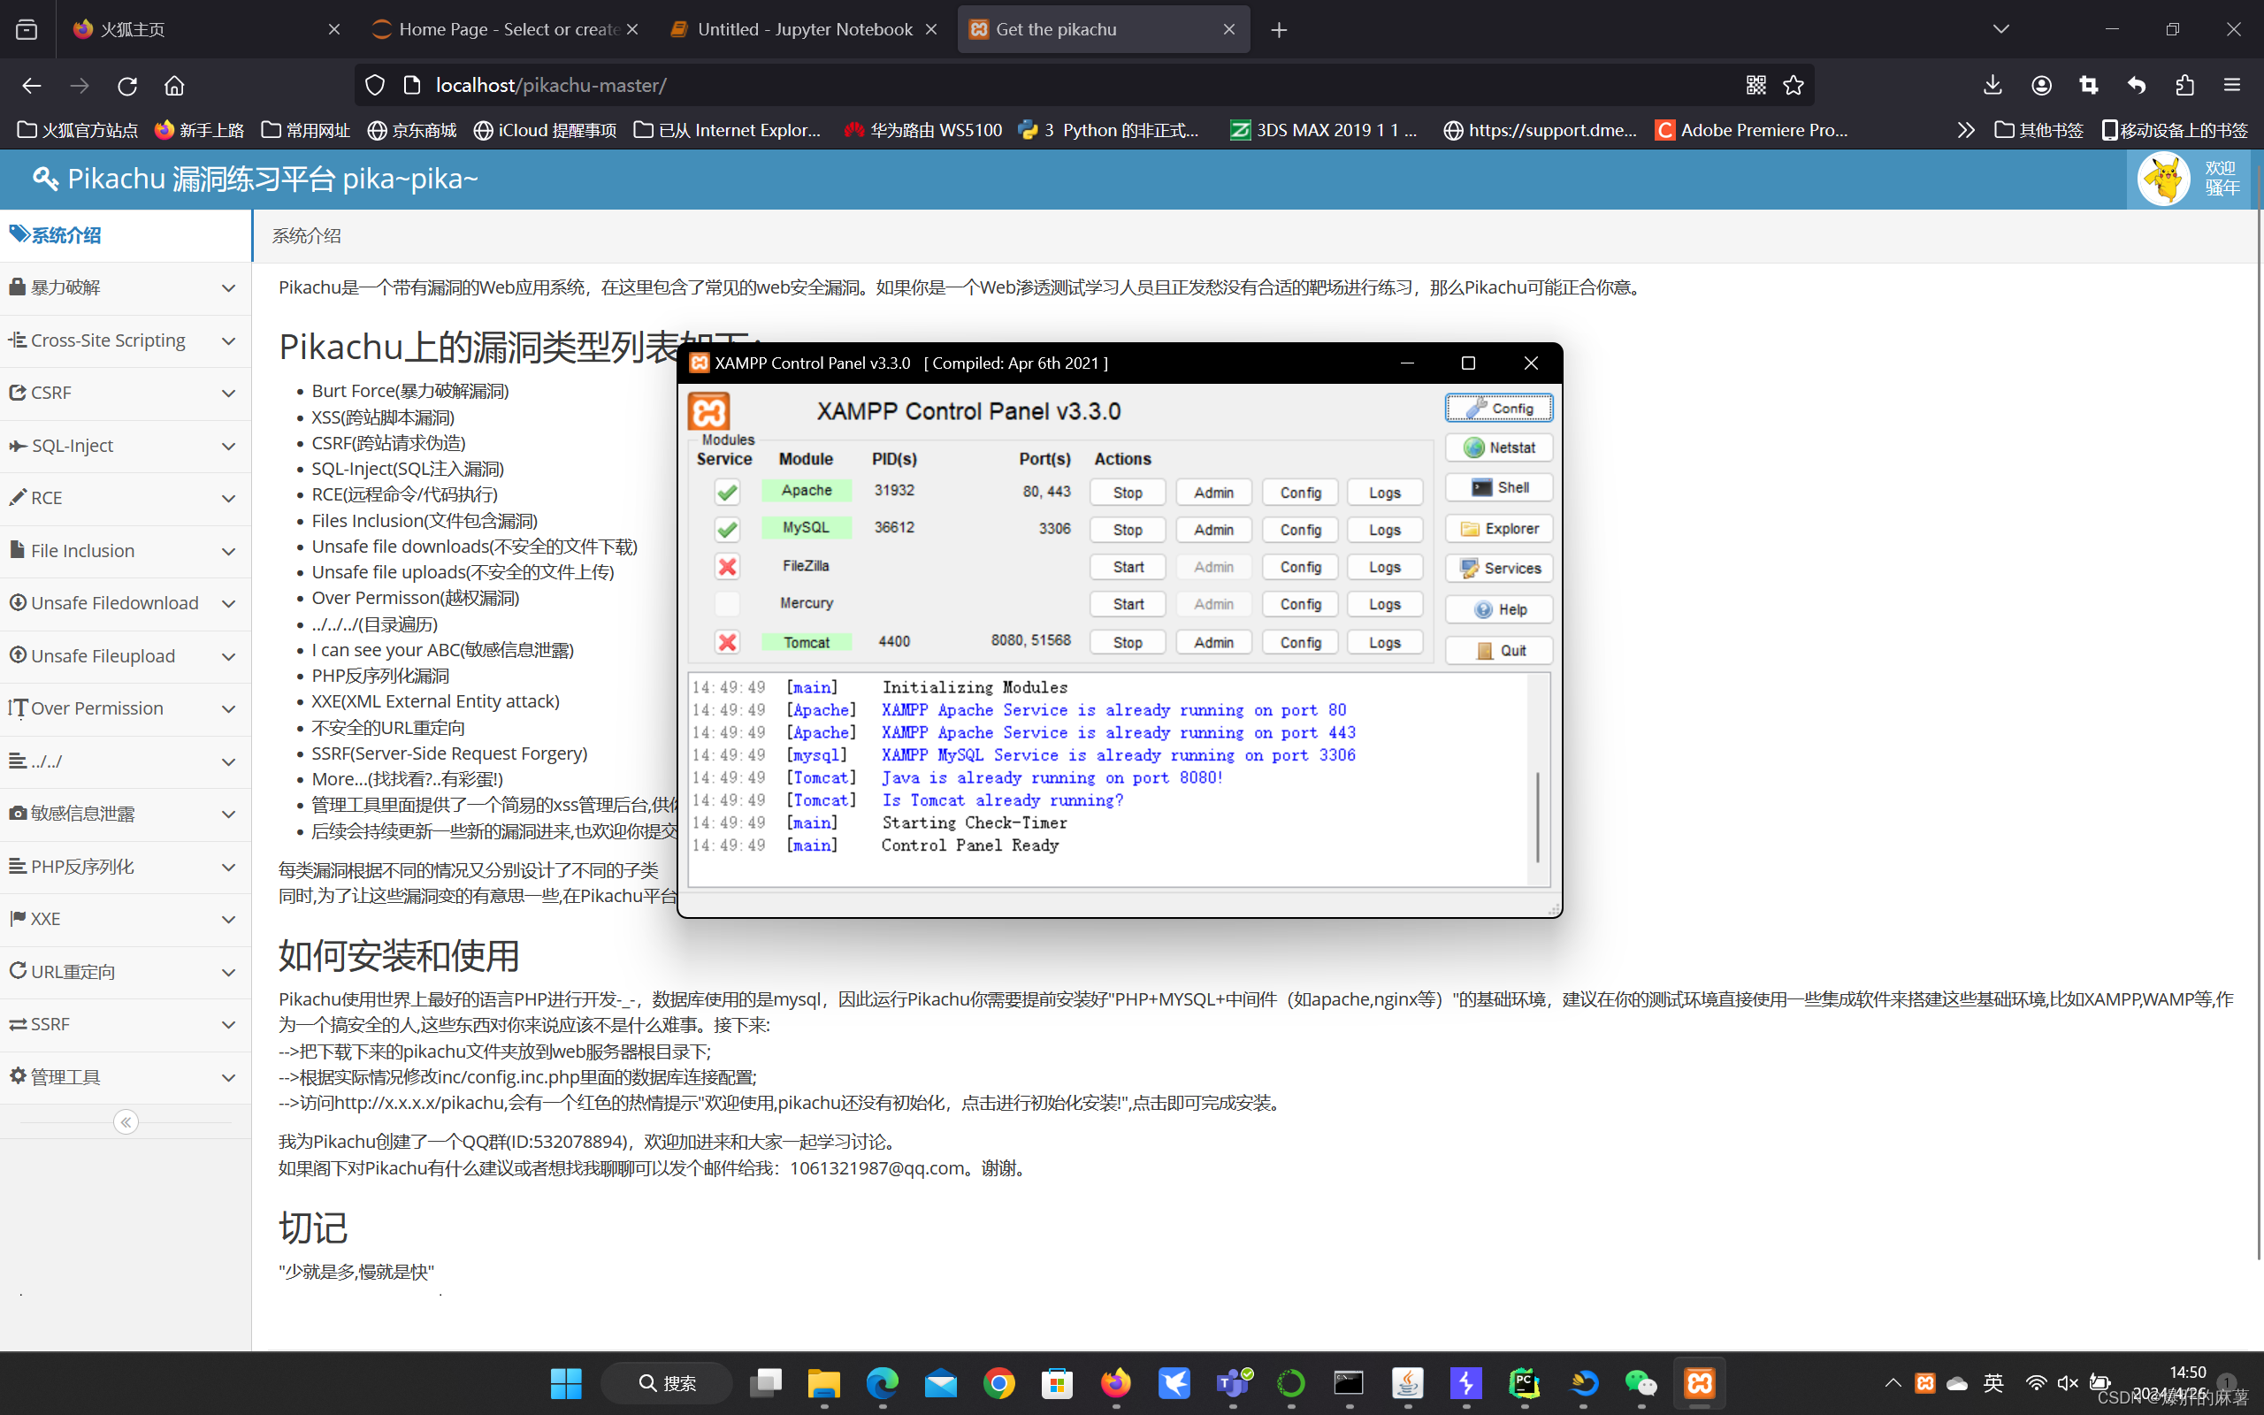Click the XAMPP log scrollbar

click(x=1537, y=815)
